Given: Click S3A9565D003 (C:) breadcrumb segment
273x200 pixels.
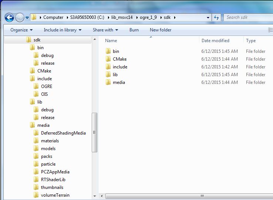Looking at the screenshot, I should click(87, 17).
